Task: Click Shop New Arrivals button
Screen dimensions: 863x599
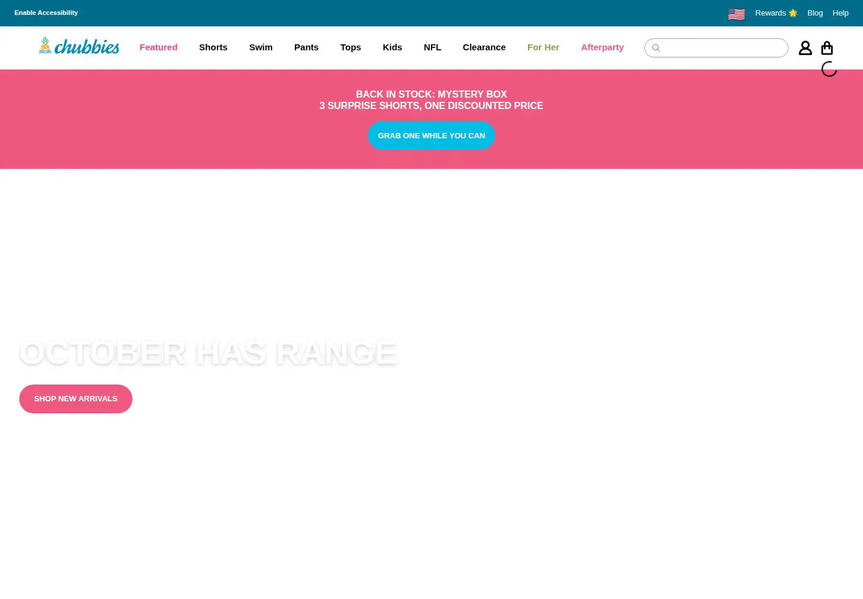Action: tap(76, 399)
